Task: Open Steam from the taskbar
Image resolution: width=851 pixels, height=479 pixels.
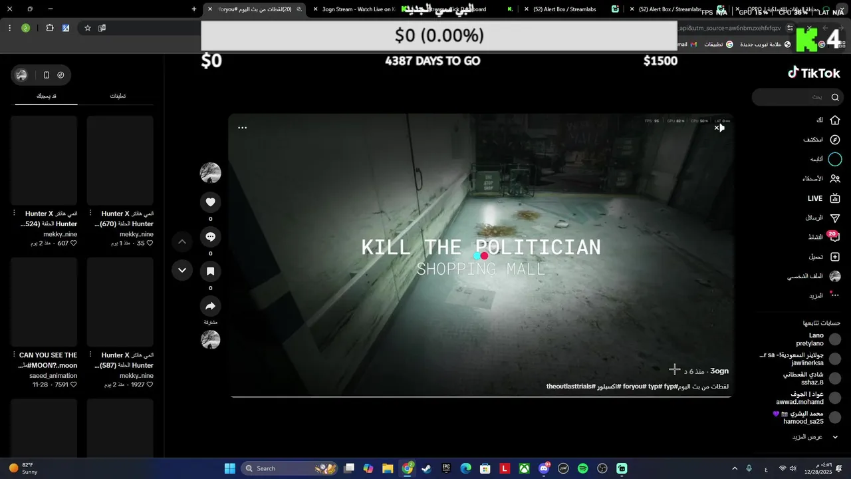Action: 427,468
